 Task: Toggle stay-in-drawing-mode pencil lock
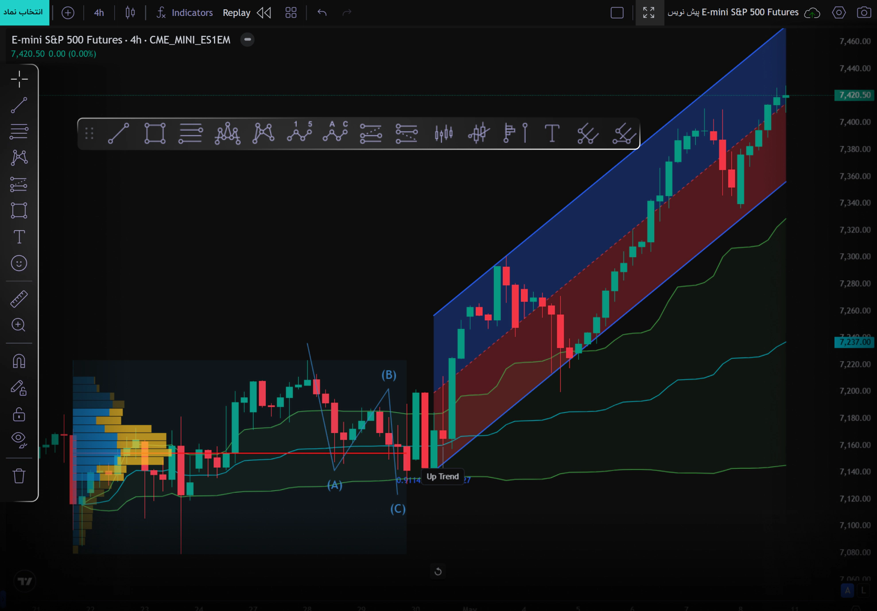coord(19,388)
